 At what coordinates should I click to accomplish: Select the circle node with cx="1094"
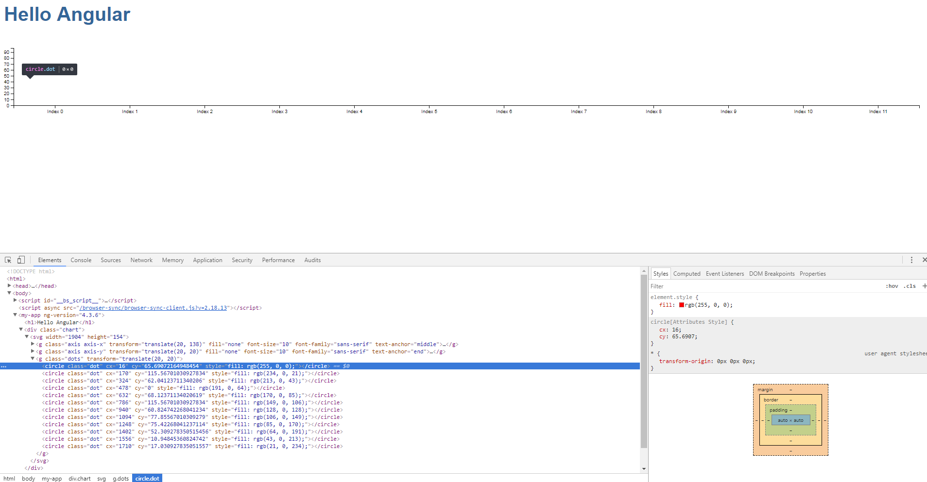(x=192, y=417)
